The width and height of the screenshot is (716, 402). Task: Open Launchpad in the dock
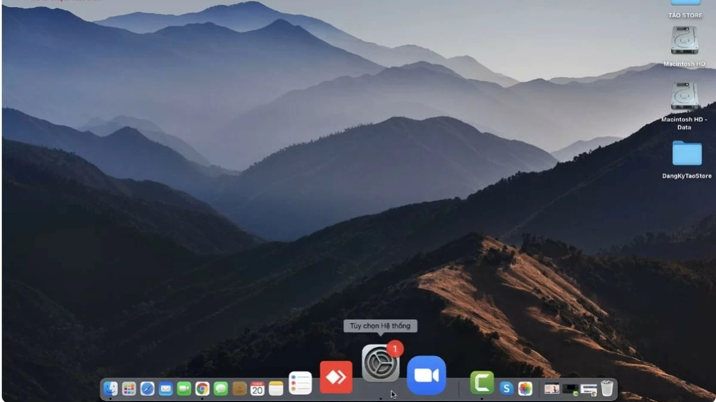click(129, 389)
